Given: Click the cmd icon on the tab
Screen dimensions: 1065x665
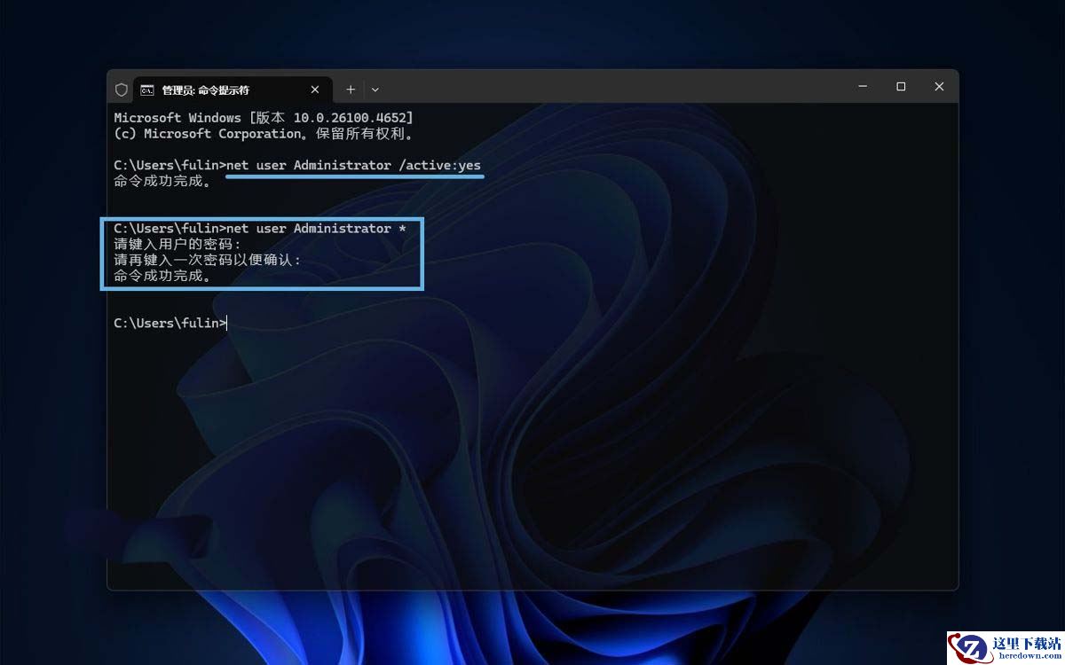Looking at the screenshot, I should [147, 90].
